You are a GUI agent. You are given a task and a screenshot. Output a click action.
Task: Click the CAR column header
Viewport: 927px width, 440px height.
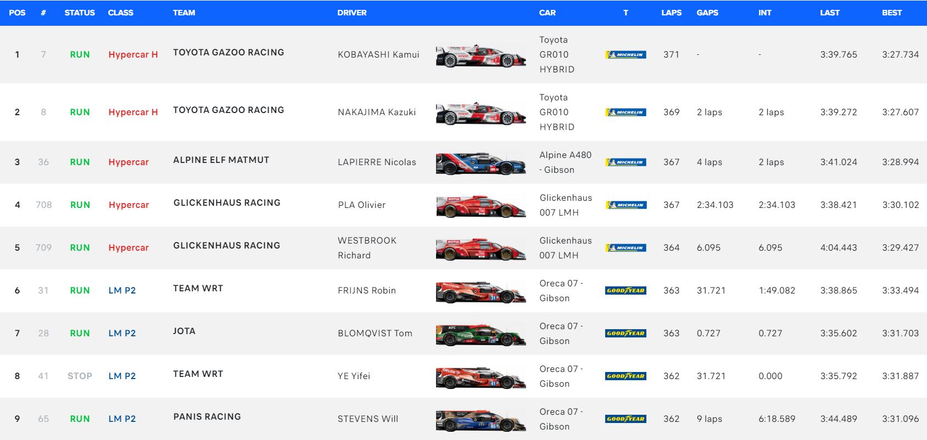coord(548,13)
